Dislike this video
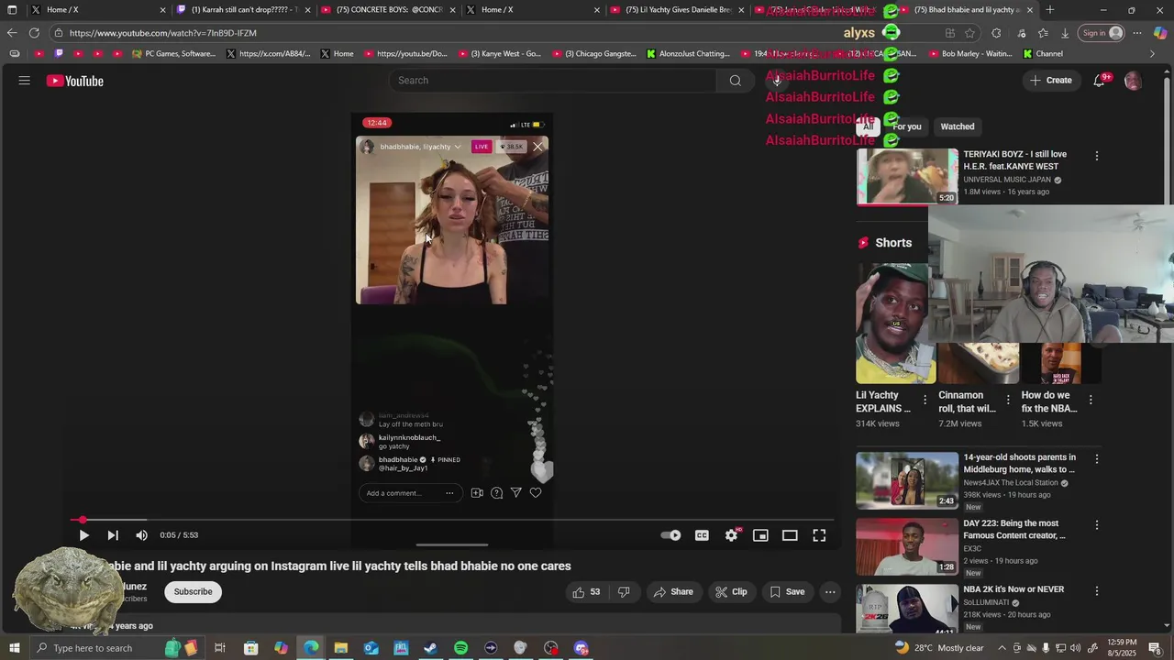The image size is (1174, 660). 624,592
